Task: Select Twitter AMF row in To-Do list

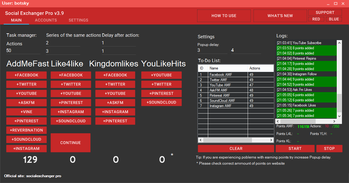Action: (x=236, y=80)
